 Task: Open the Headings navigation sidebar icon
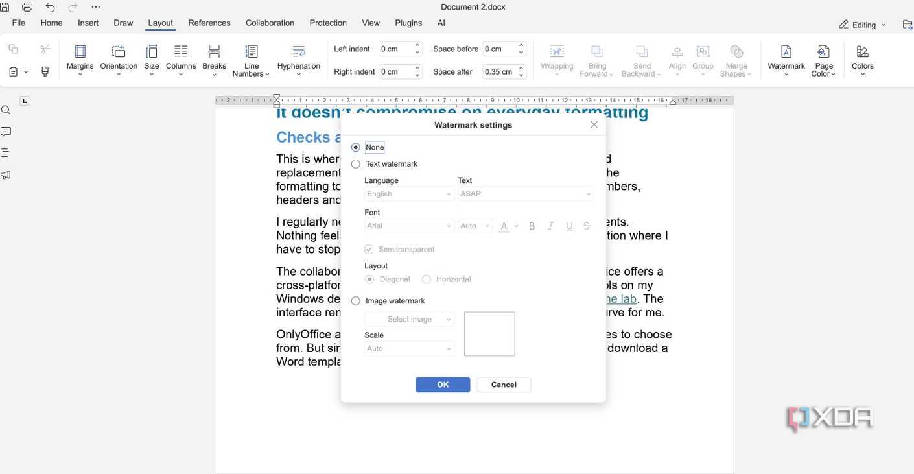point(6,153)
